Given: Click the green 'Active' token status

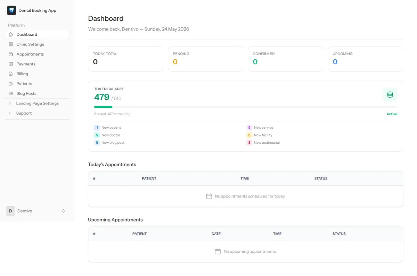Looking at the screenshot, I should pyautogui.click(x=392, y=114).
